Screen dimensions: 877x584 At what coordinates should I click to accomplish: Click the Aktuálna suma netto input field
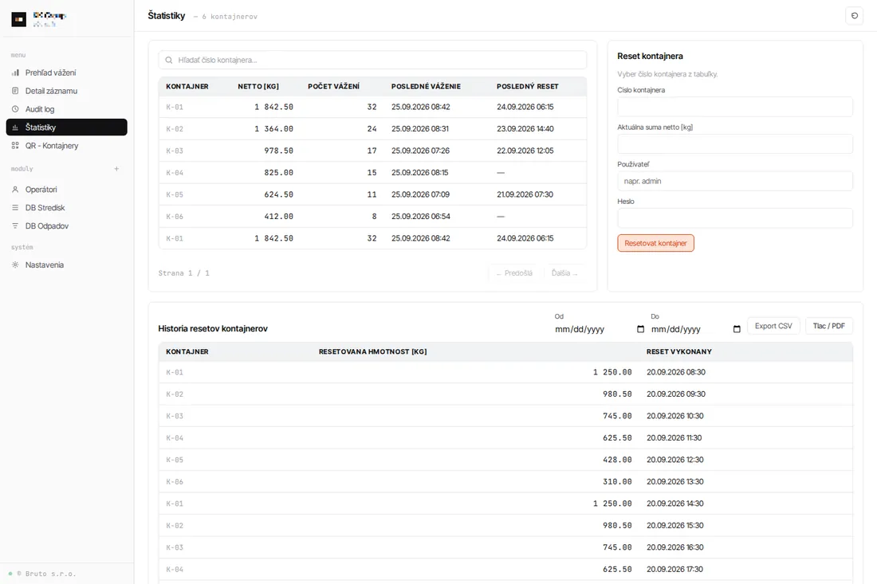click(x=735, y=144)
